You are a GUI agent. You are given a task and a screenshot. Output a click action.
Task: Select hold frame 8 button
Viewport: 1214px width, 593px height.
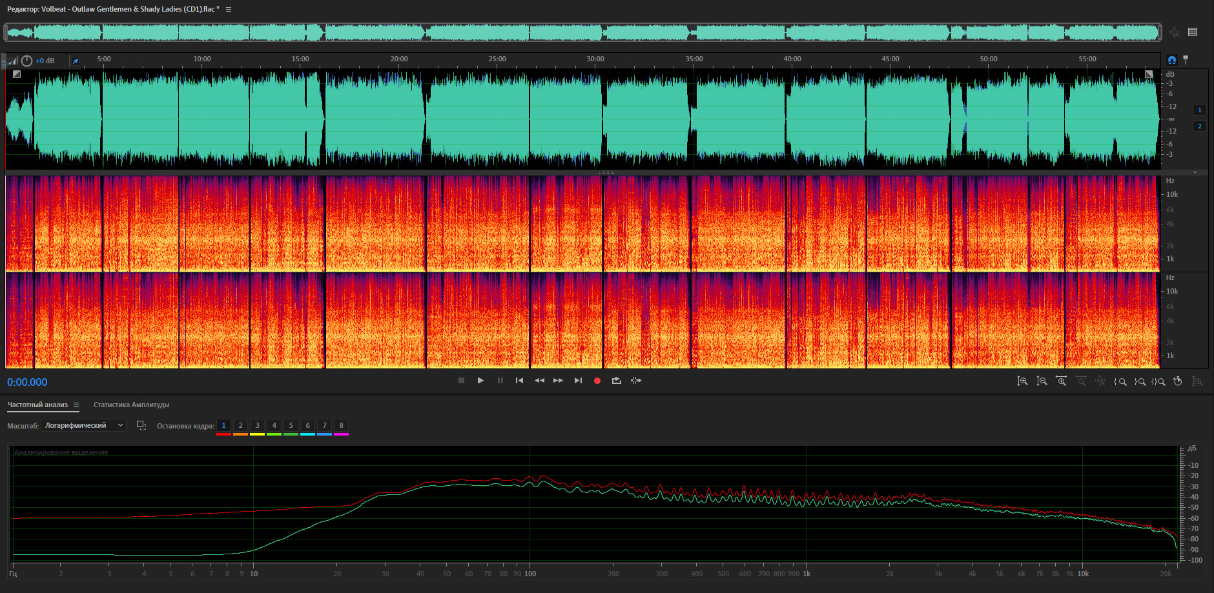(x=341, y=426)
